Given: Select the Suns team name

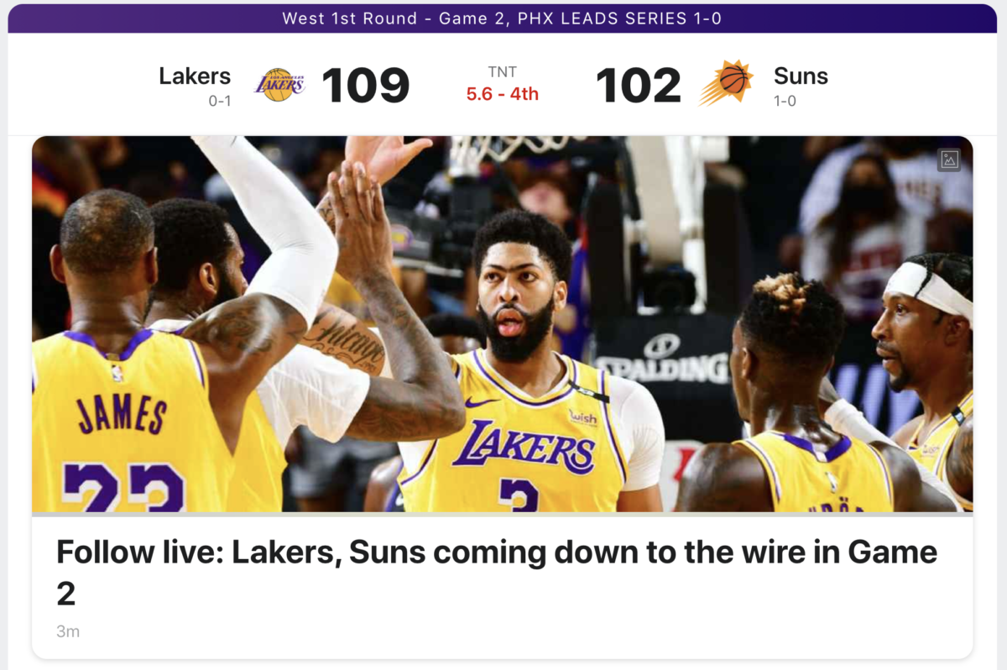Looking at the screenshot, I should tap(801, 76).
